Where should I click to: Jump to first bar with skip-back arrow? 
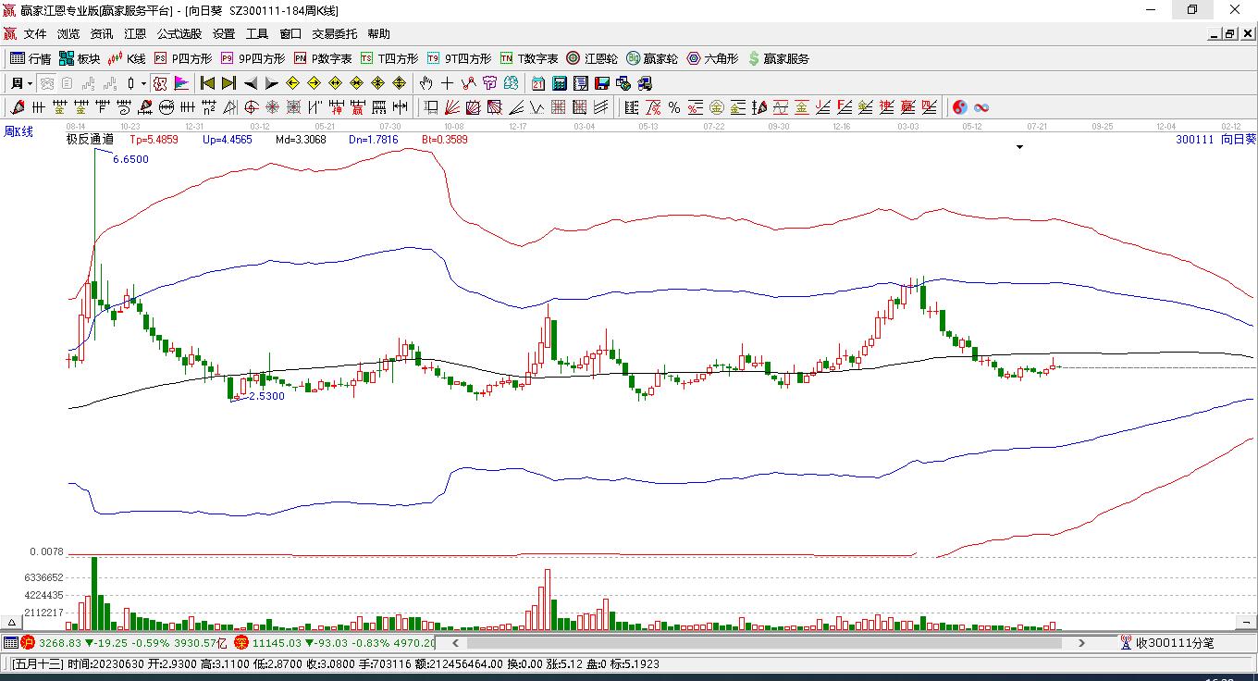pyautogui.click(x=208, y=83)
